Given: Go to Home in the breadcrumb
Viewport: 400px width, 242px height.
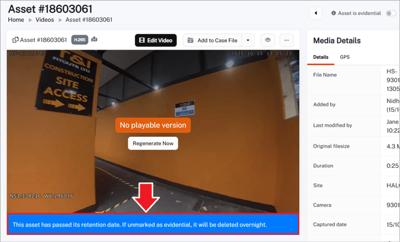Looking at the screenshot, I should (16, 20).
